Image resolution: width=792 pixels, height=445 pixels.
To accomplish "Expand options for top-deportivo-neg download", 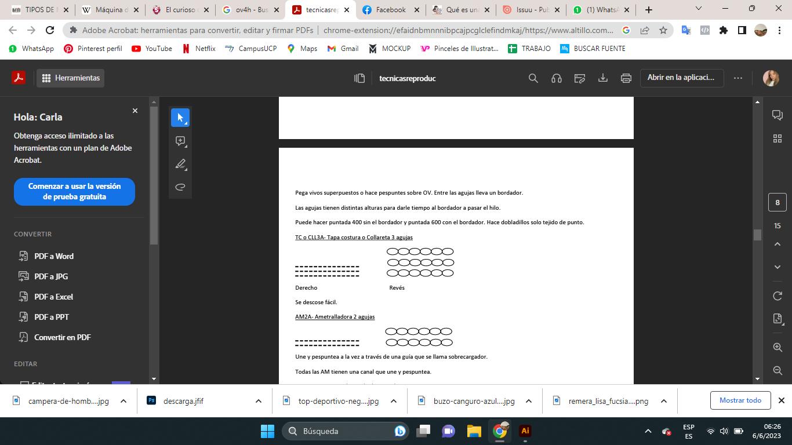I will click(x=394, y=401).
